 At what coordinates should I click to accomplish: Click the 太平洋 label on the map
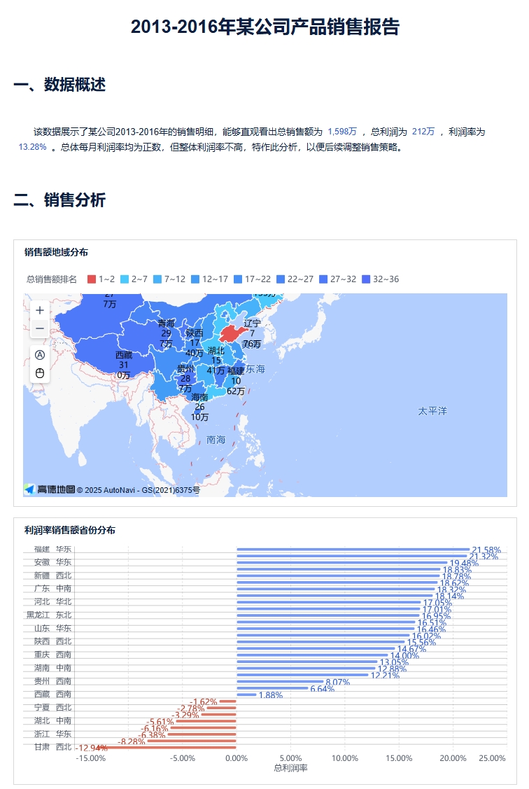[432, 412]
